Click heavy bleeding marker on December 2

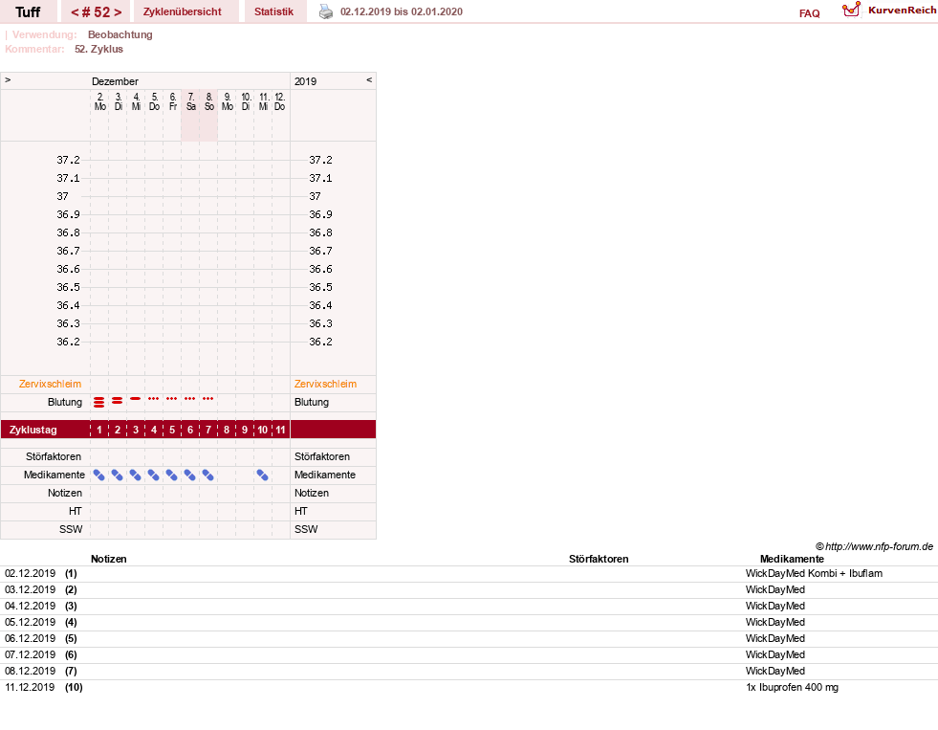click(x=99, y=402)
